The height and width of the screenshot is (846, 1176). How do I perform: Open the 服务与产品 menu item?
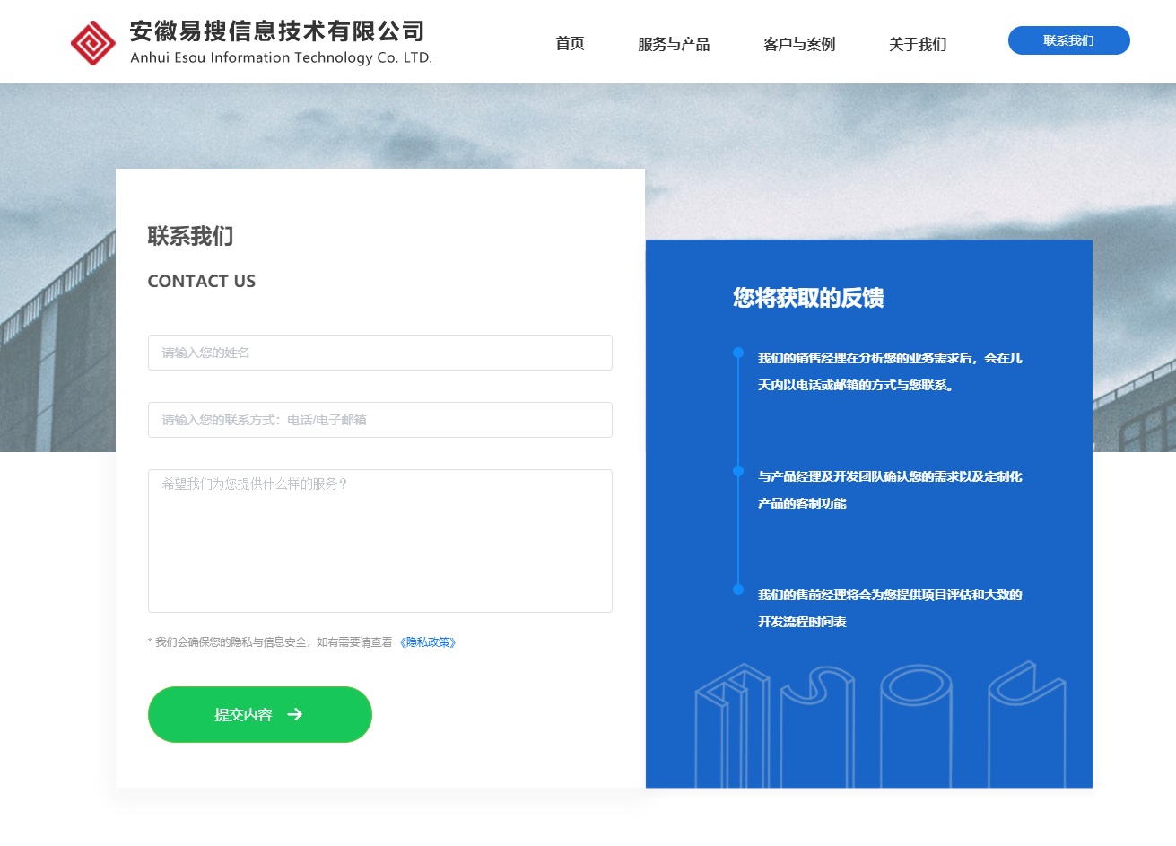(674, 44)
